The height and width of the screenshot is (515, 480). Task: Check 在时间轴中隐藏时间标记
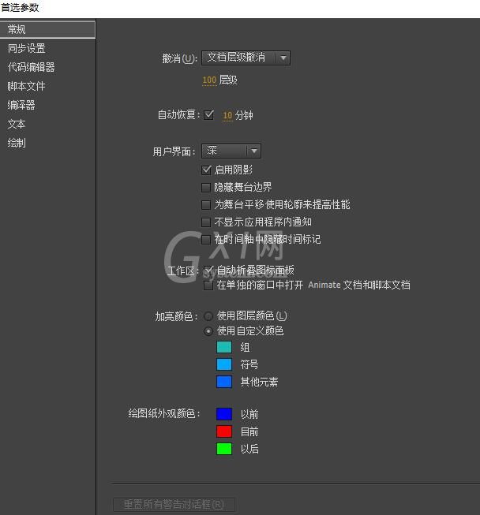[x=206, y=240]
